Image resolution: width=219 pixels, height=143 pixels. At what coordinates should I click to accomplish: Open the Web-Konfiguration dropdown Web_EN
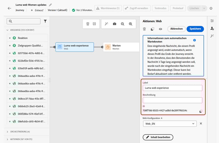point(170,124)
